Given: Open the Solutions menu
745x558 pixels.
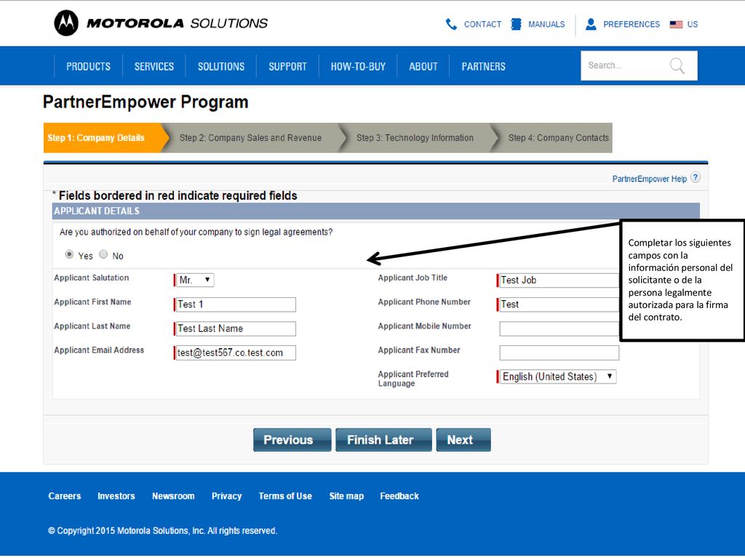Looking at the screenshot, I should click(221, 66).
